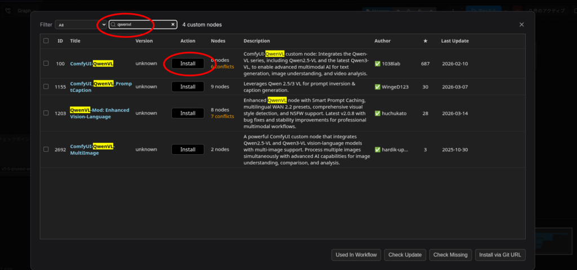Screen dimensions: 577x270
Task: Select the checkbox for row ID 1155
Action: pyautogui.click(x=46, y=87)
